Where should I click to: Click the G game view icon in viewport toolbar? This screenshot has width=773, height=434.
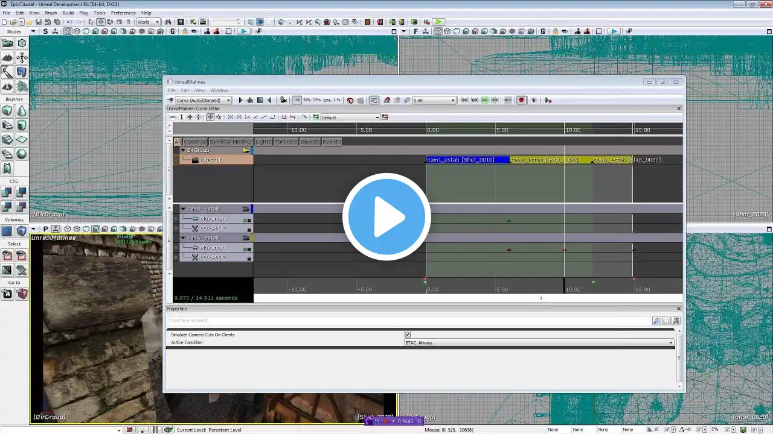[x=173, y=31]
